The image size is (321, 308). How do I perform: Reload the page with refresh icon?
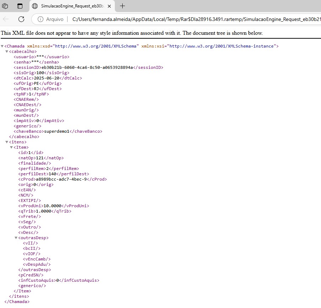[x=21, y=19]
